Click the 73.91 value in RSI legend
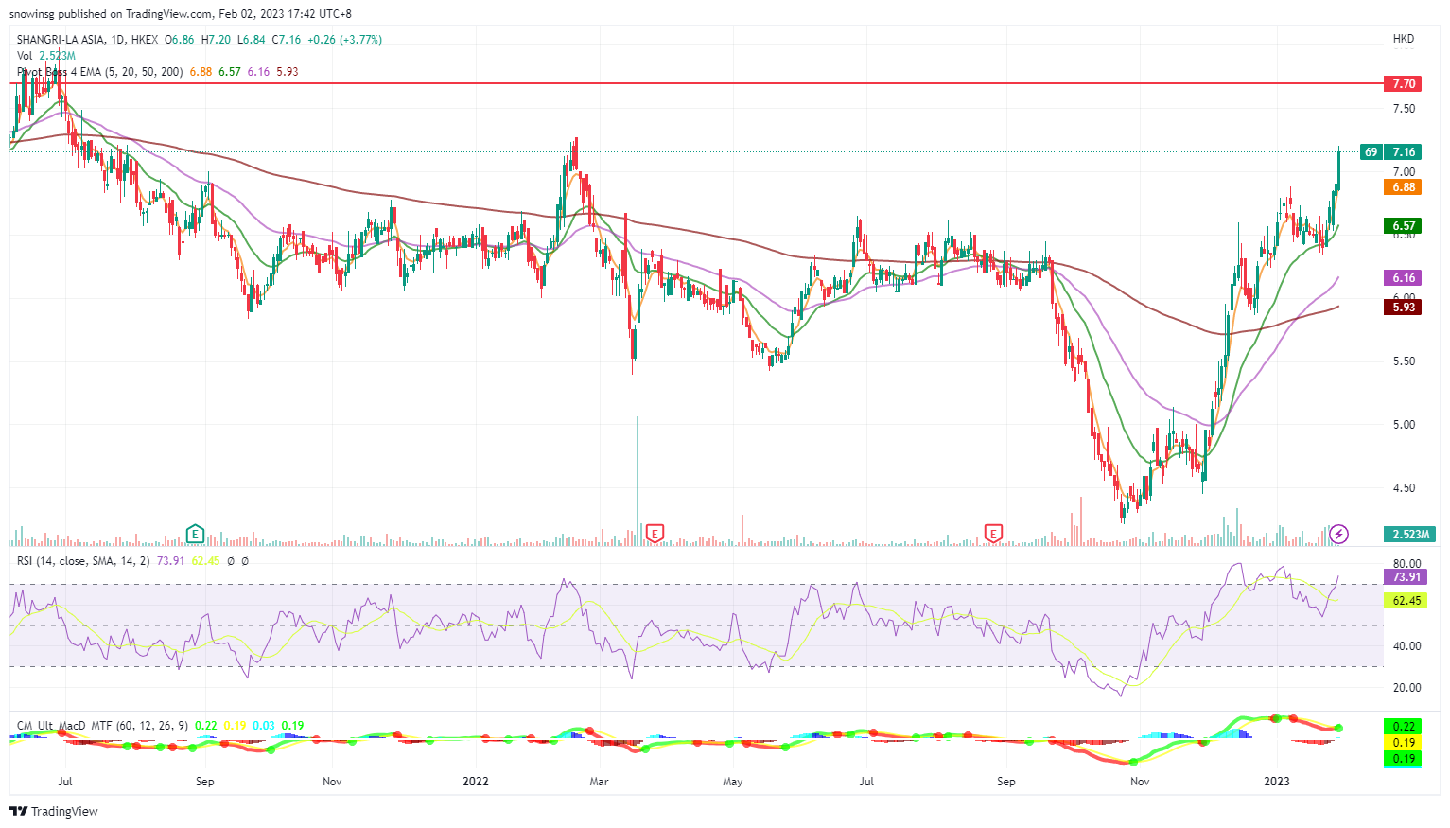 [x=170, y=561]
